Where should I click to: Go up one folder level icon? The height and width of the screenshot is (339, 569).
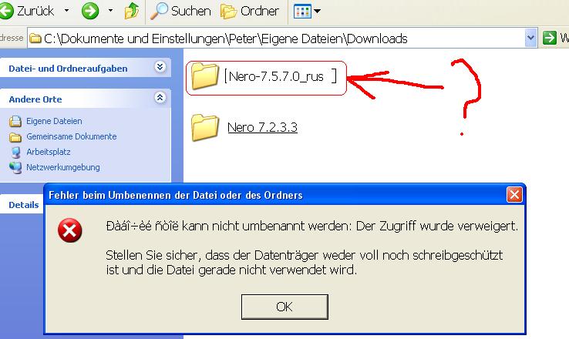[x=131, y=11]
